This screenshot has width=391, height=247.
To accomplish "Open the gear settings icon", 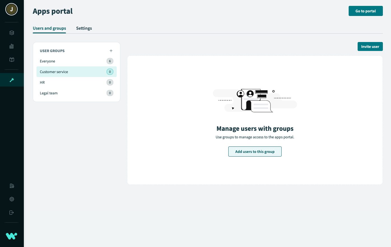I will 12,199.
